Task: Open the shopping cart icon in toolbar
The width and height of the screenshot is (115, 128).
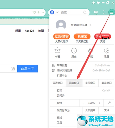Action: coord(96,12)
